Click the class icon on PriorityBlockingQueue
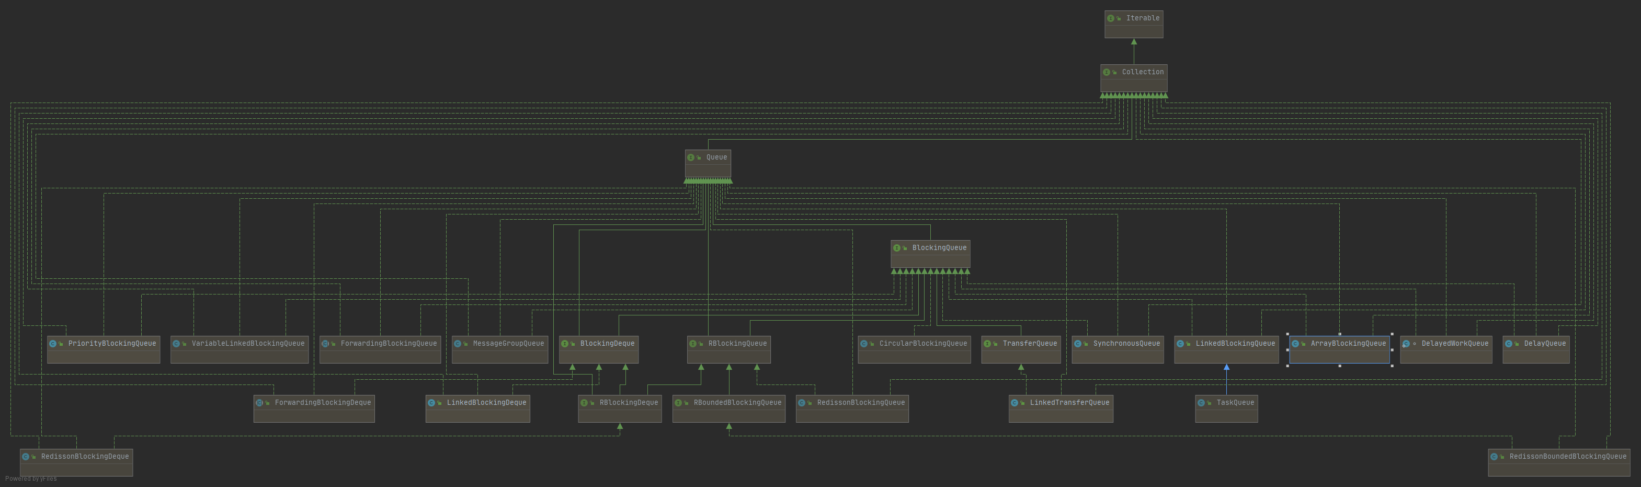 53,344
